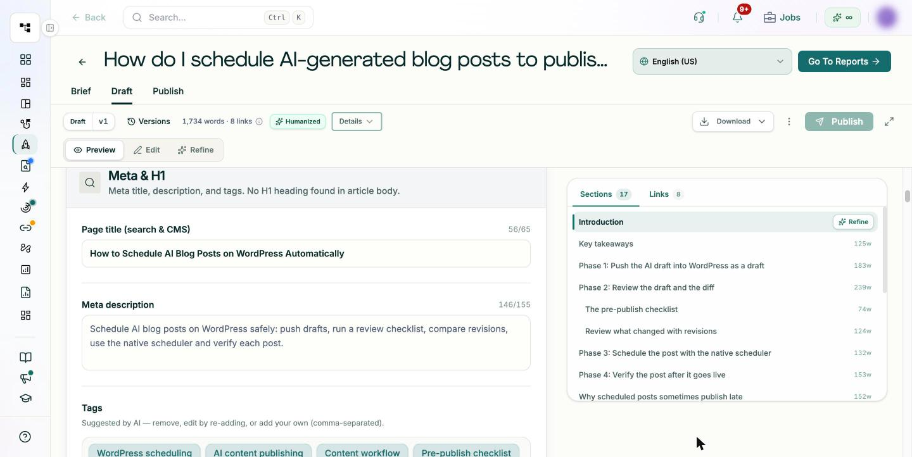Click into the Meta description textarea
Image resolution: width=912 pixels, height=457 pixels.
point(306,343)
